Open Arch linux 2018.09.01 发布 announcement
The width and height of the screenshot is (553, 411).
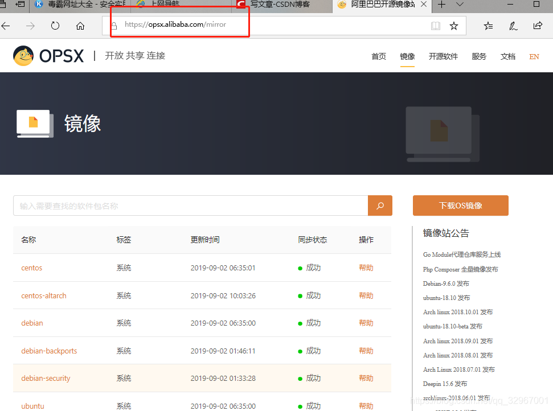(x=458, y=341)
